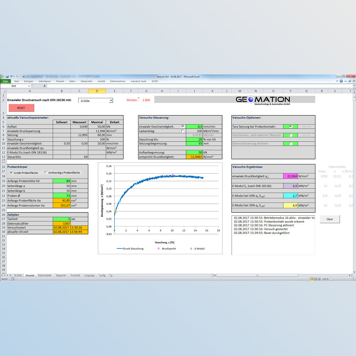Click the Bruchpunkt legend entry
This screenshot has height=356, width=356.
click(167, 248)
